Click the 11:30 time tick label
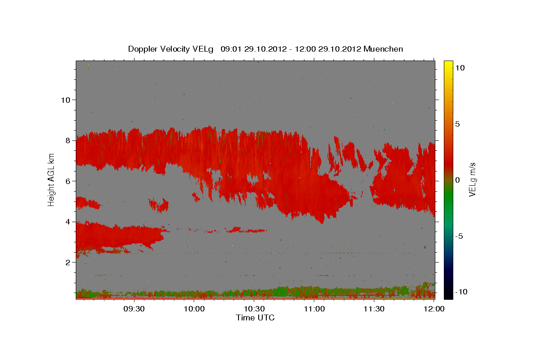The image size is (538, 359). (x=374, y=309)
